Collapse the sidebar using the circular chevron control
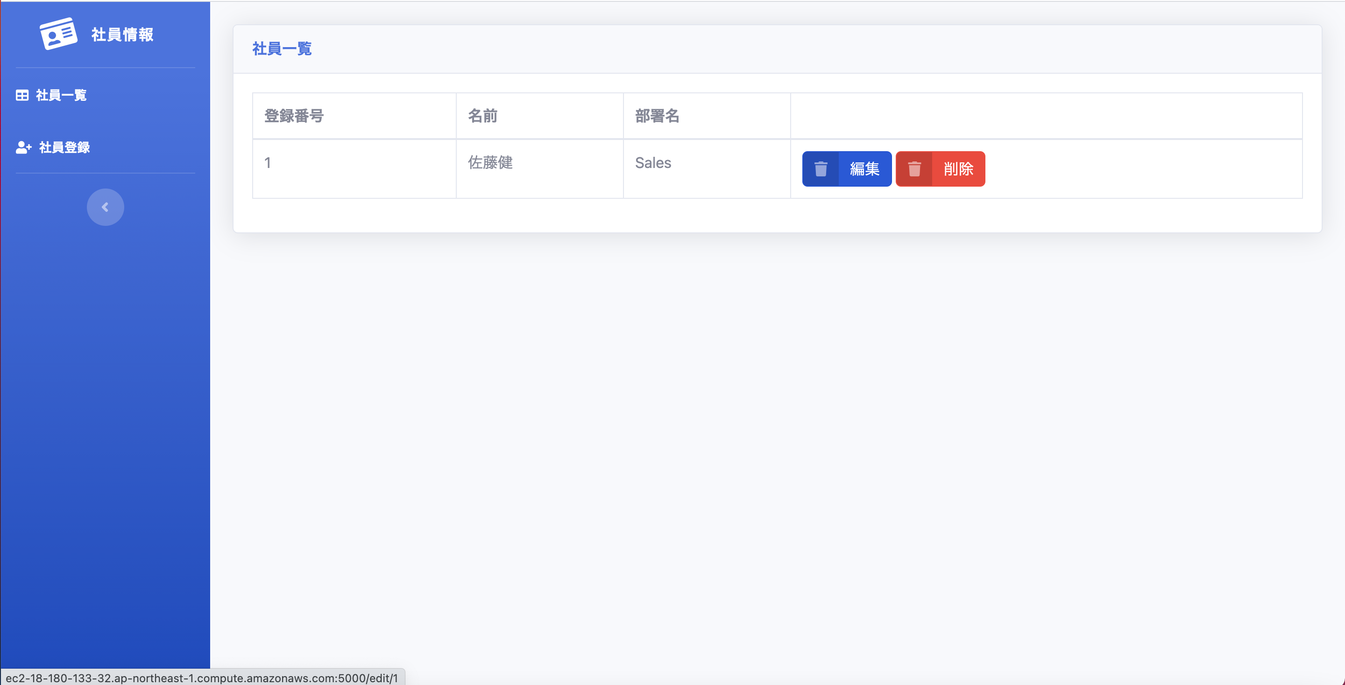Viewport: 1345px width, 685px height. [105, 207]
